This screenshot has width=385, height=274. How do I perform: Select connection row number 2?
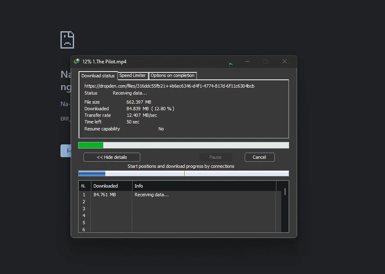pos(180,202)
